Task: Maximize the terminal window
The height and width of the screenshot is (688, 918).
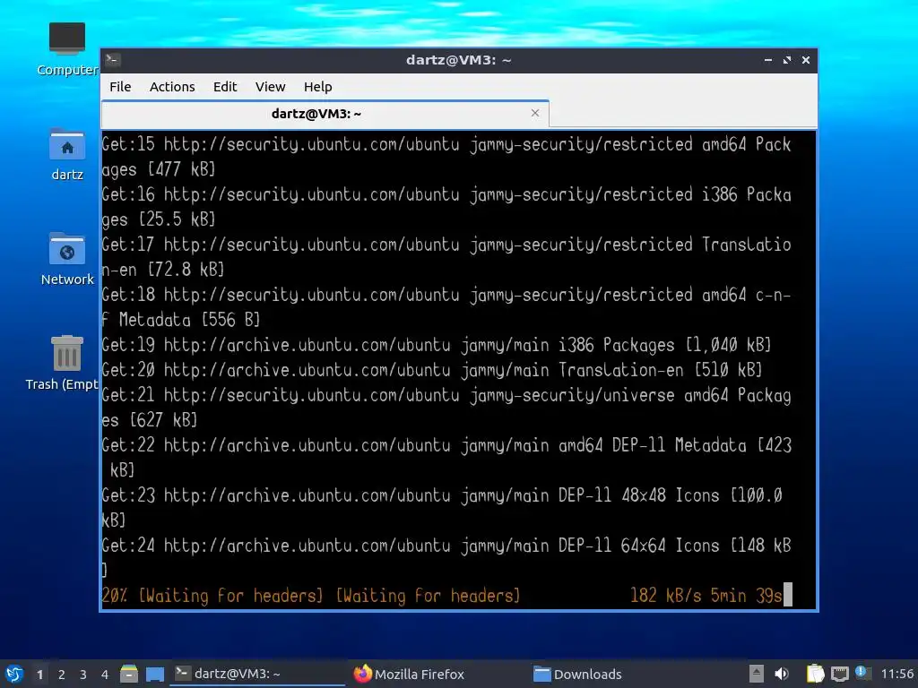Action: tap(787, 60)
